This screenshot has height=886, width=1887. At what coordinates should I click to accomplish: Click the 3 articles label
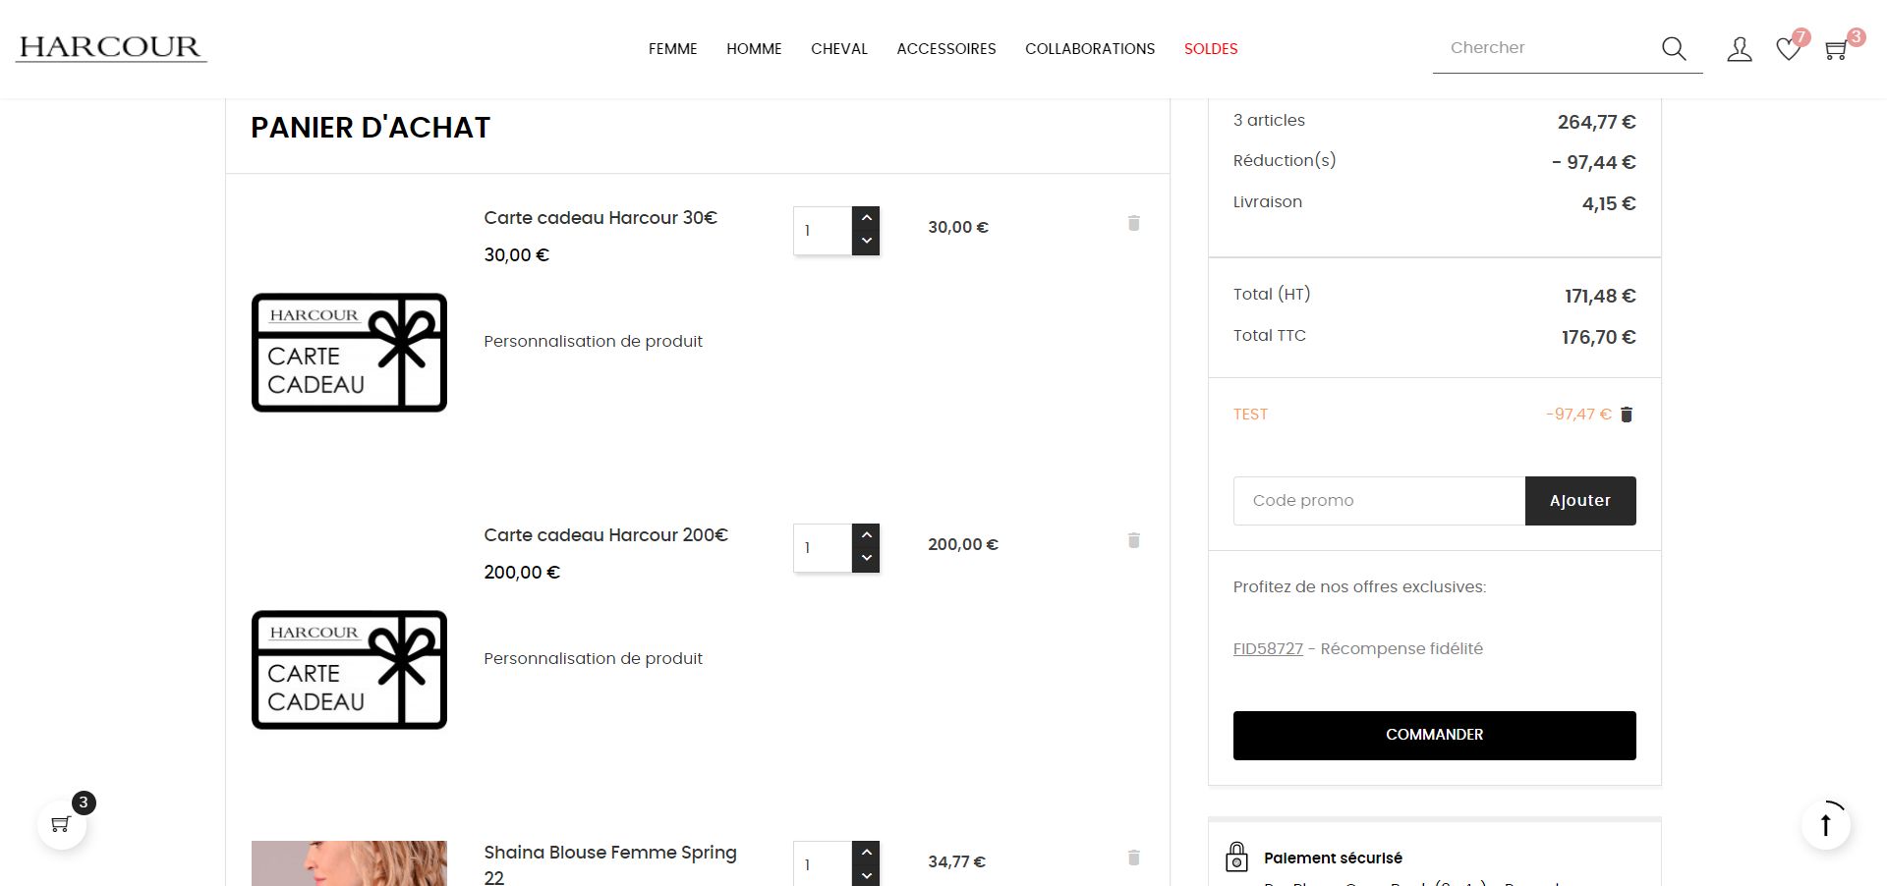click(1269, 120)
